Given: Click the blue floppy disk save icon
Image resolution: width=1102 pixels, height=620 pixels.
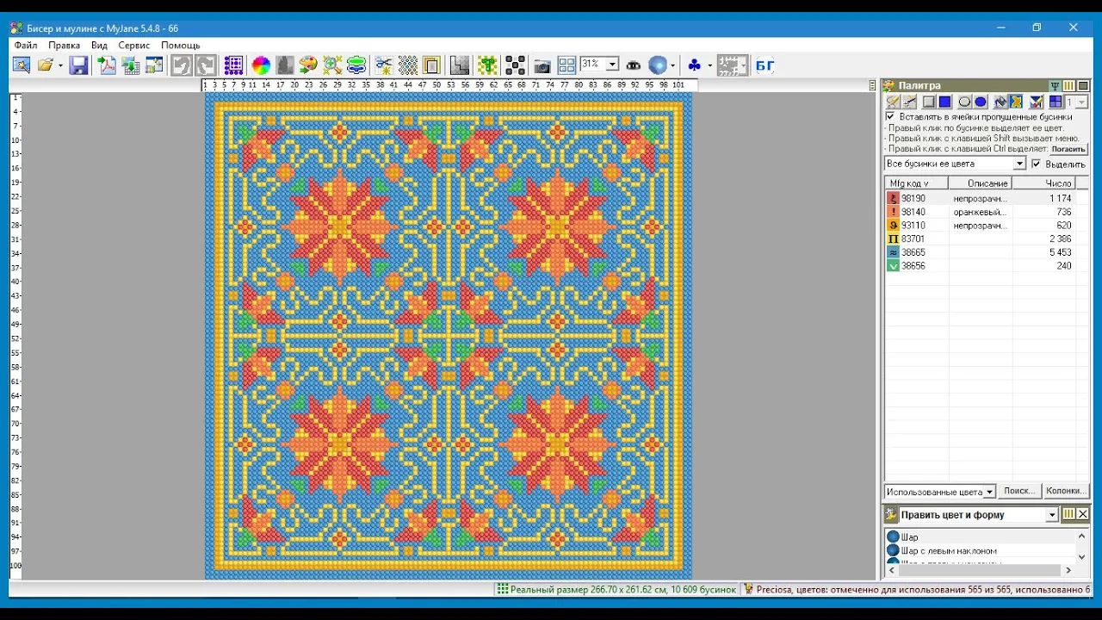Looking at the screenshot, I should tap(78, 65).
